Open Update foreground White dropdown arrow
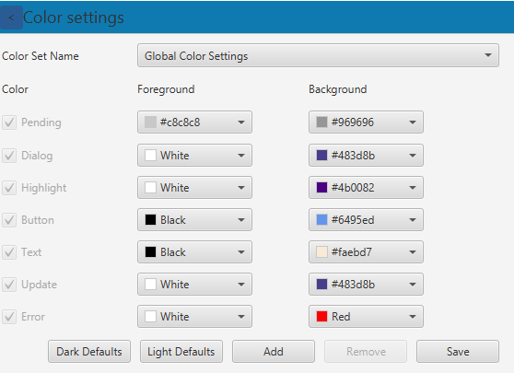This screenshot has width=514, height=373. [x=241, y=285]
